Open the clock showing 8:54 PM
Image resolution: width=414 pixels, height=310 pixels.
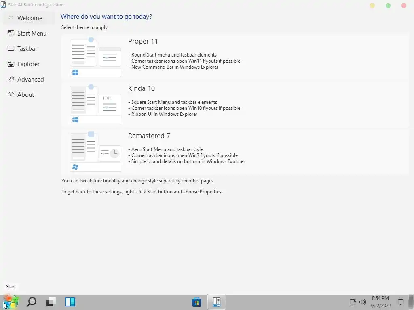(x=380, y=302)
